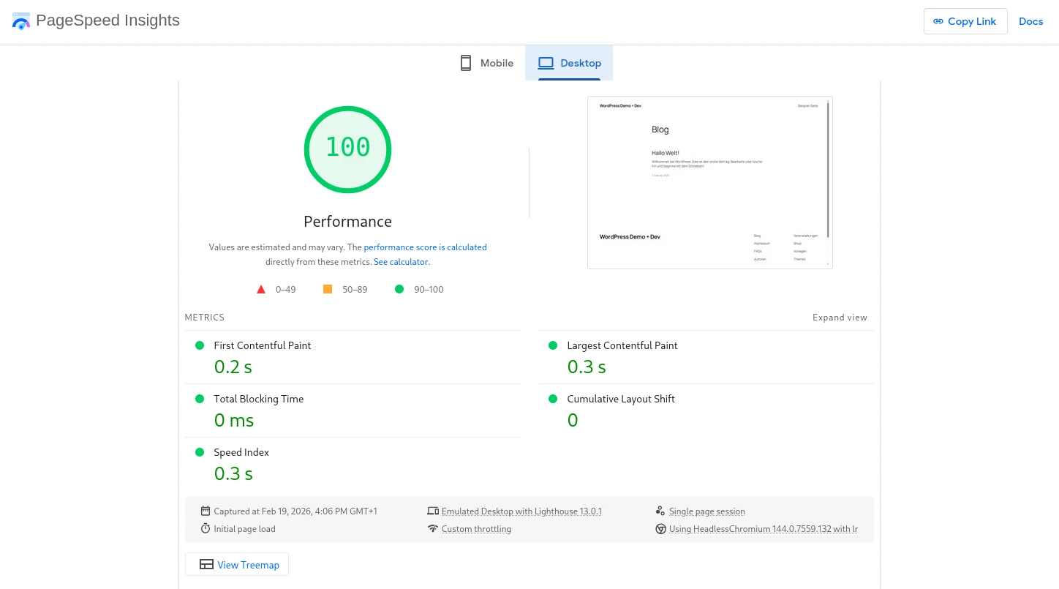The width and height of the screenshot is (1059, 589).
Task: Open the Docs page
Action: tap(1031, 21)
